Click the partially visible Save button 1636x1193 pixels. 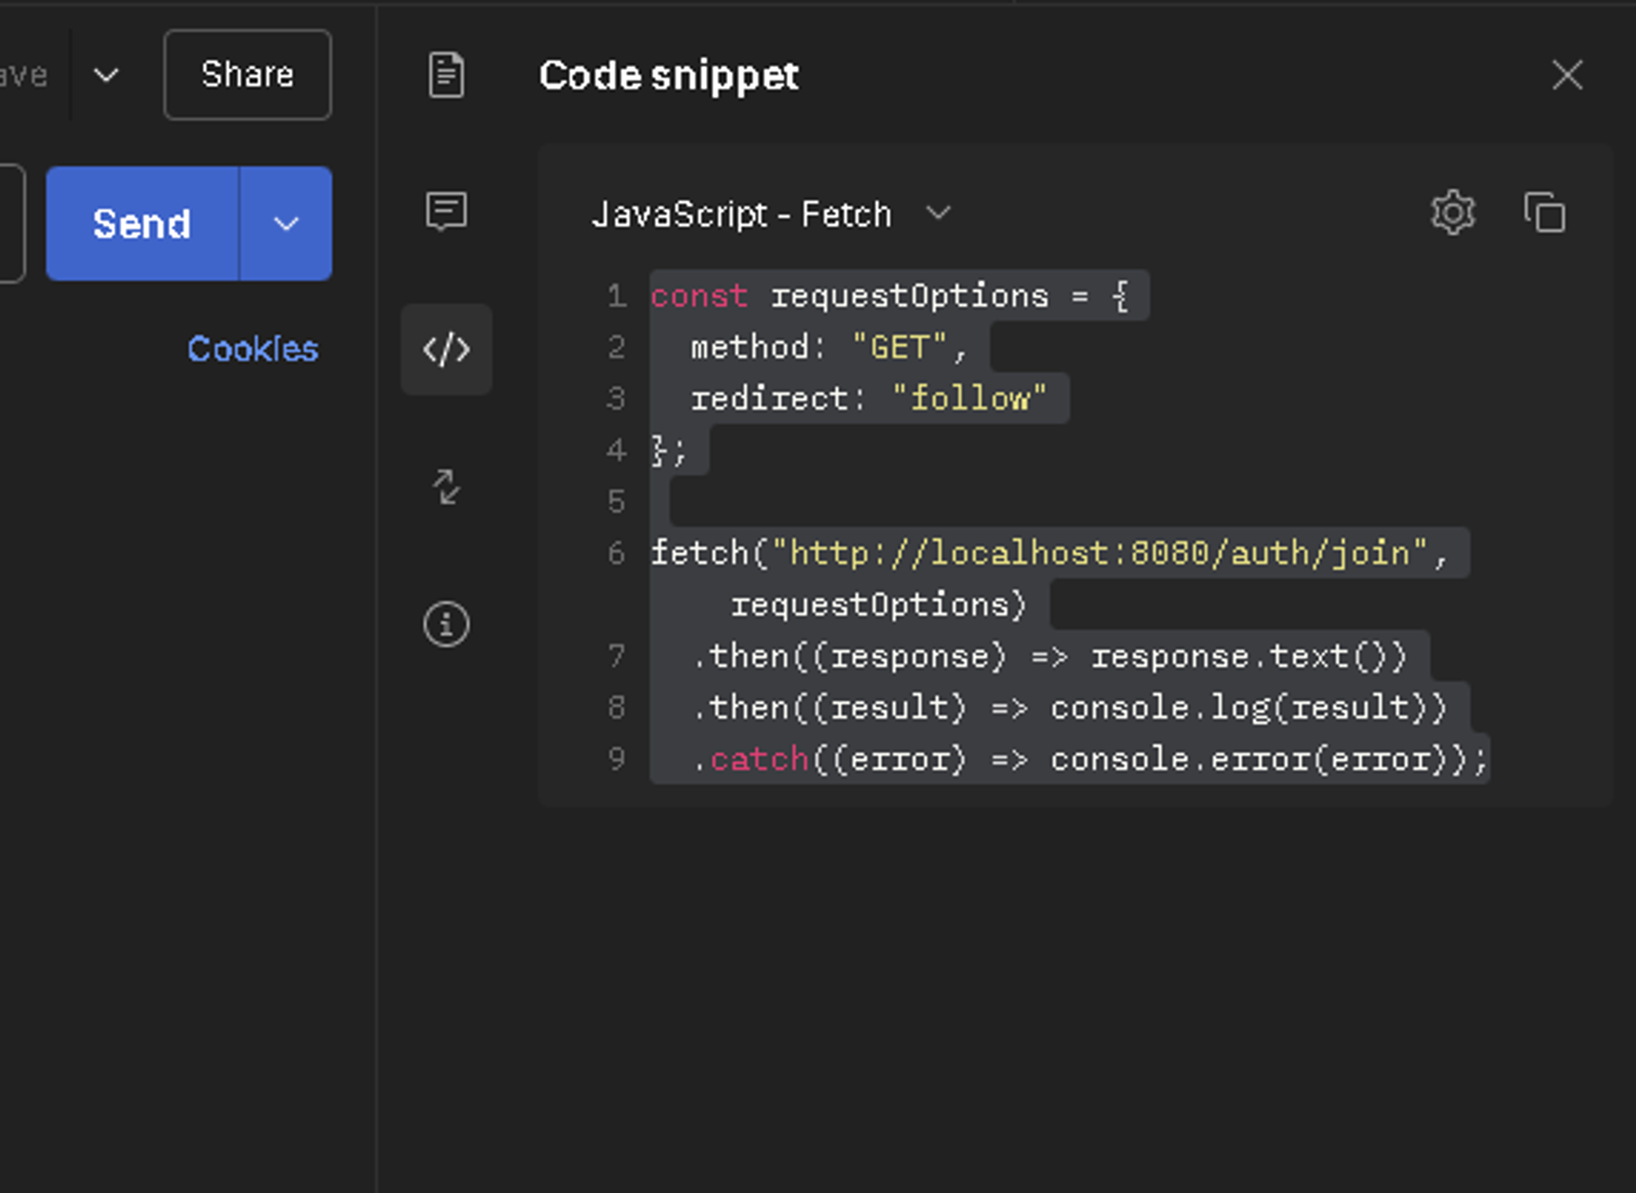tap(23, 75)
